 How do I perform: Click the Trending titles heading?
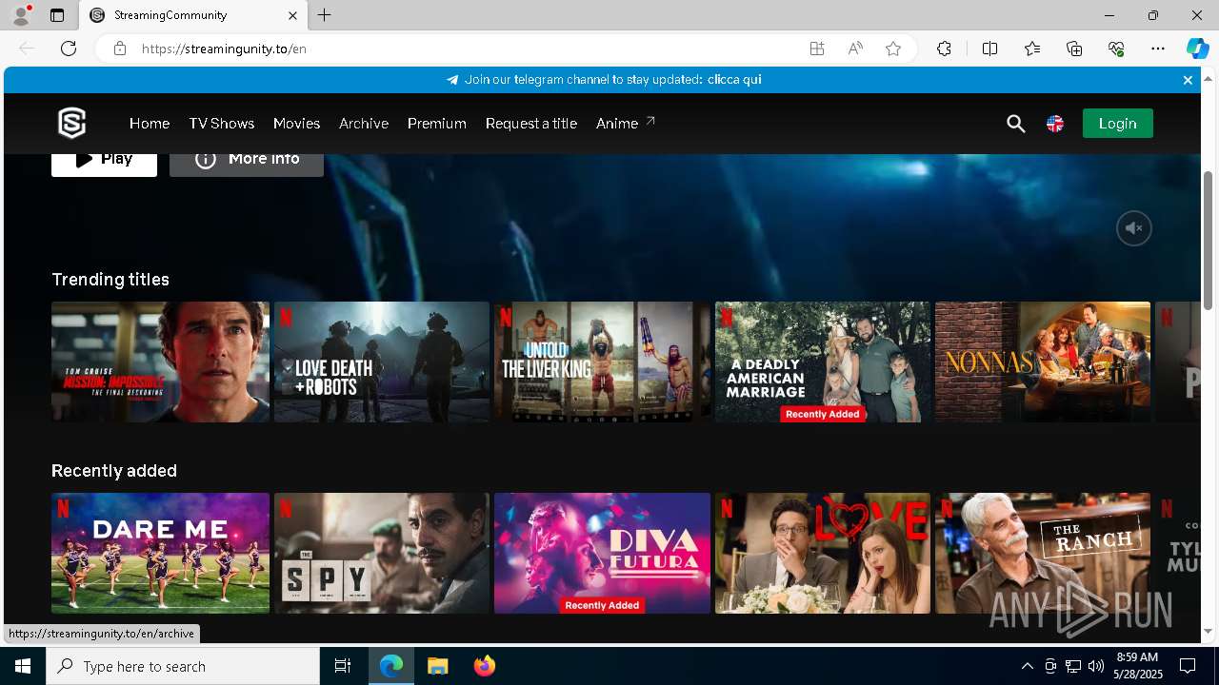pyautogui.click(x=110, y=279)
